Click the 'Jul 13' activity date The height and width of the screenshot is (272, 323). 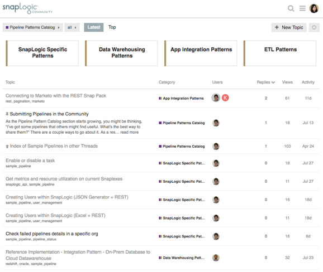(308, 123)
